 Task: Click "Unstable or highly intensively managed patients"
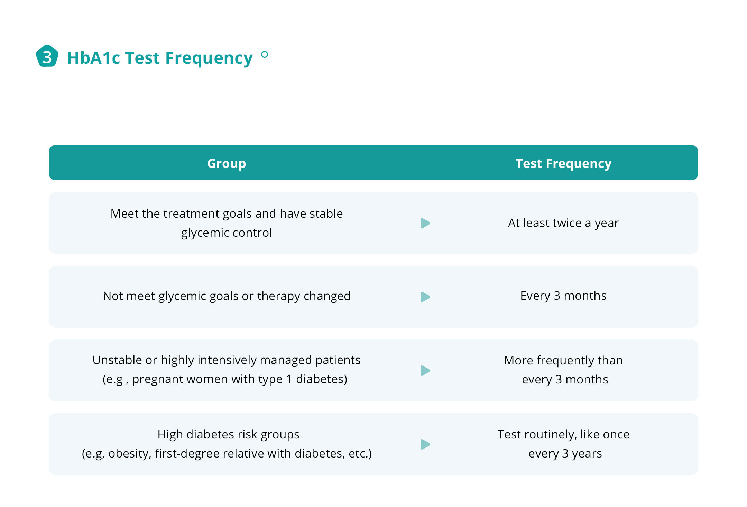pos(227,360)
